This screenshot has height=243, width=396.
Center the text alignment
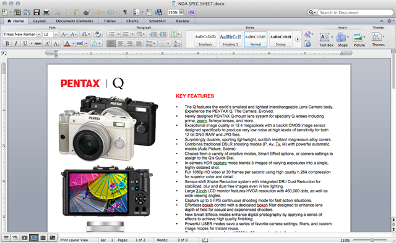(x=120, y=44)
